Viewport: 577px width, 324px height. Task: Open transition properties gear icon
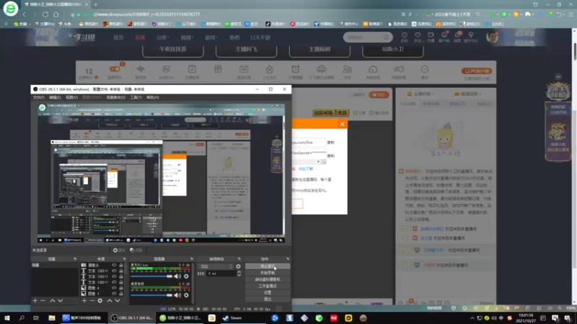[238, 266]
